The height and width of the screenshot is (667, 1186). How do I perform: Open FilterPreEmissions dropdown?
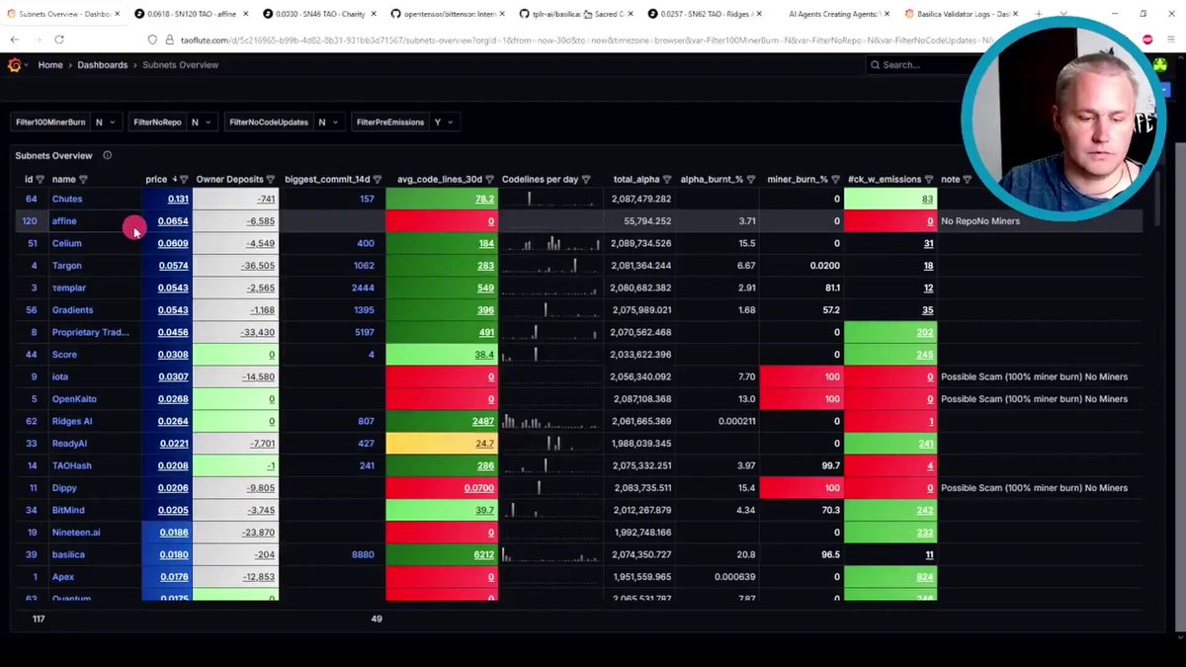pyautogui.click(x=444, y=123)
